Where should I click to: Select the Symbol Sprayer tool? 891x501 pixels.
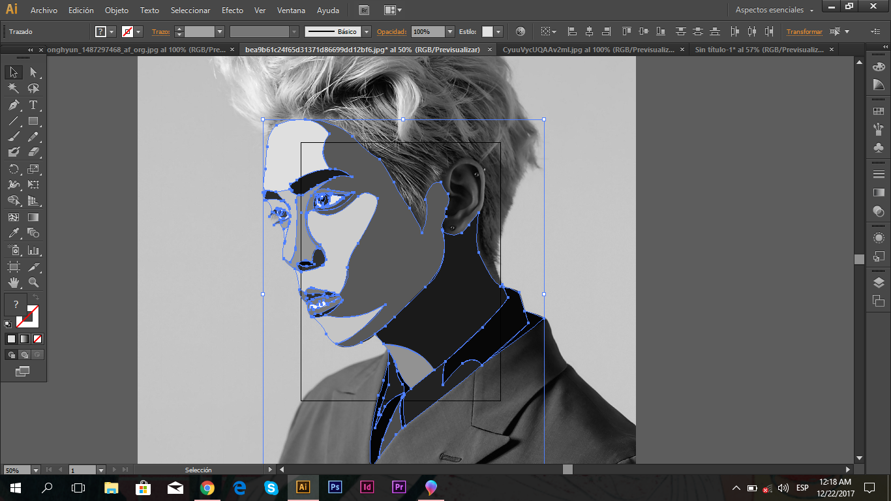[14, 250]
